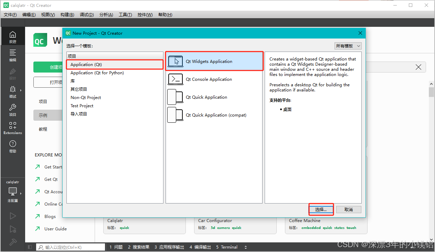Open the 3 应用程序输出 pane
The height and width of the screenshot is (252, 435).
(169, 247)
